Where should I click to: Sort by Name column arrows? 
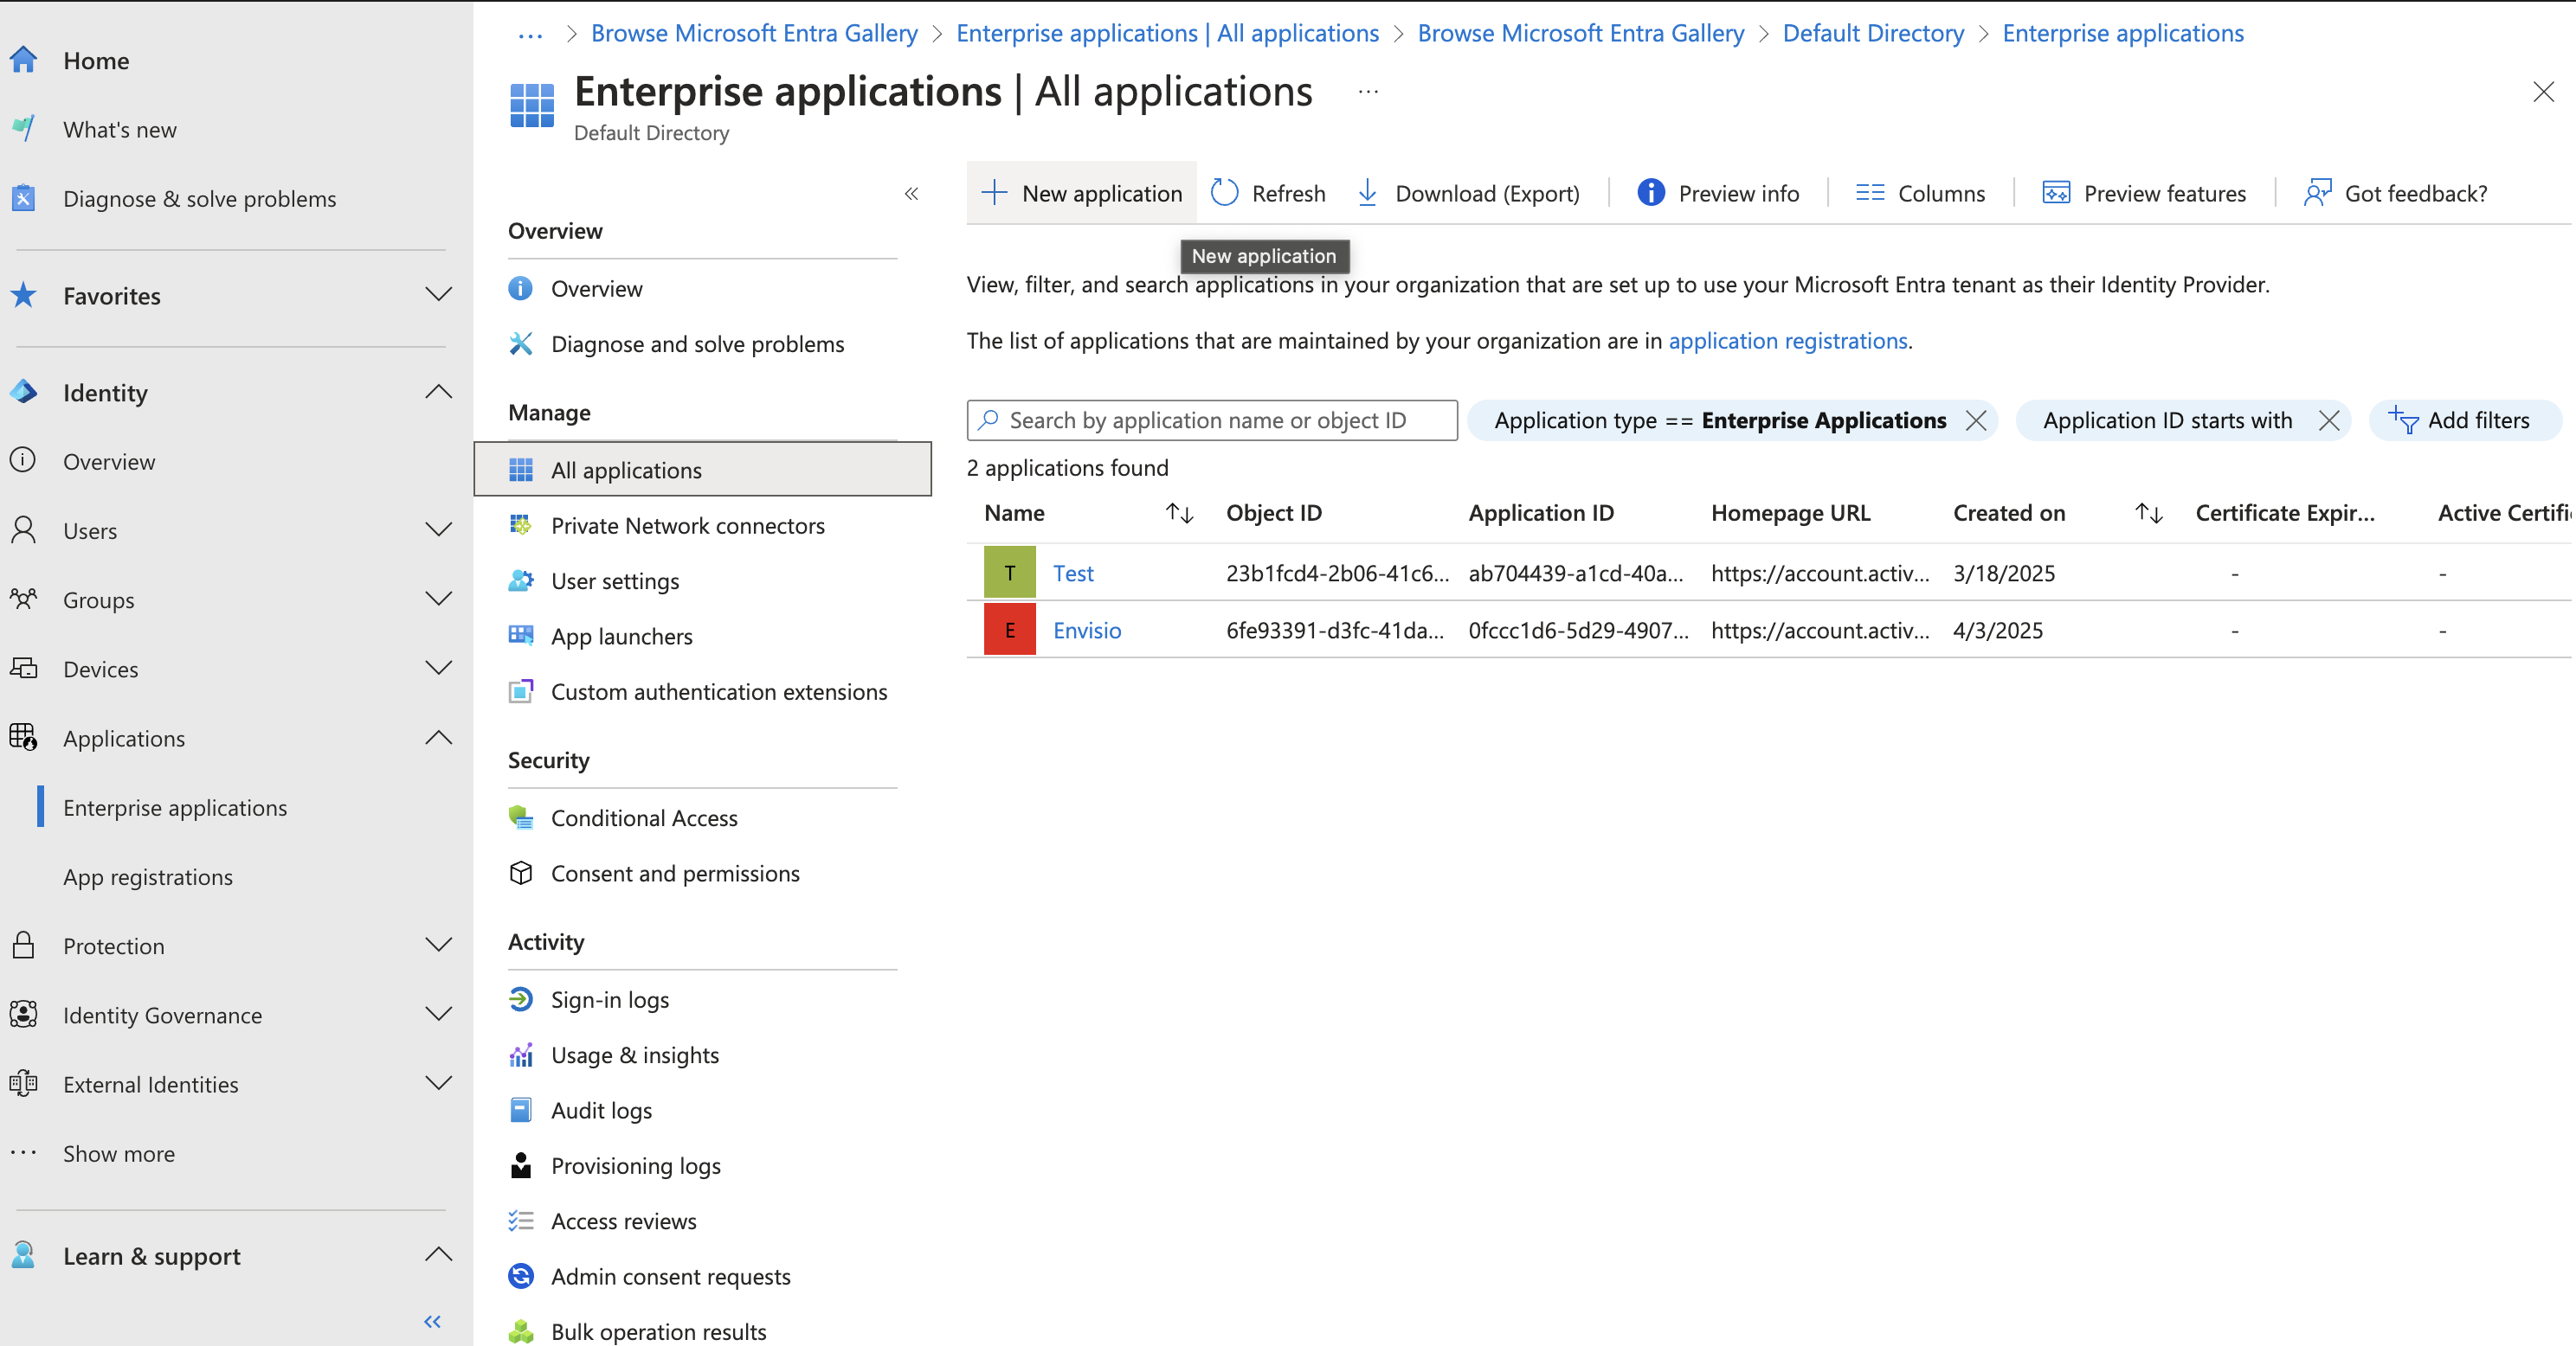[x=1180, y=513]
